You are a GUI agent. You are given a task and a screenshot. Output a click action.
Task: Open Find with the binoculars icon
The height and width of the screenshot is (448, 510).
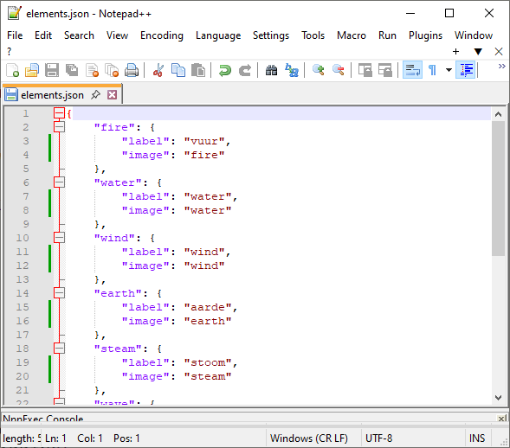click(x=271, y=70)
